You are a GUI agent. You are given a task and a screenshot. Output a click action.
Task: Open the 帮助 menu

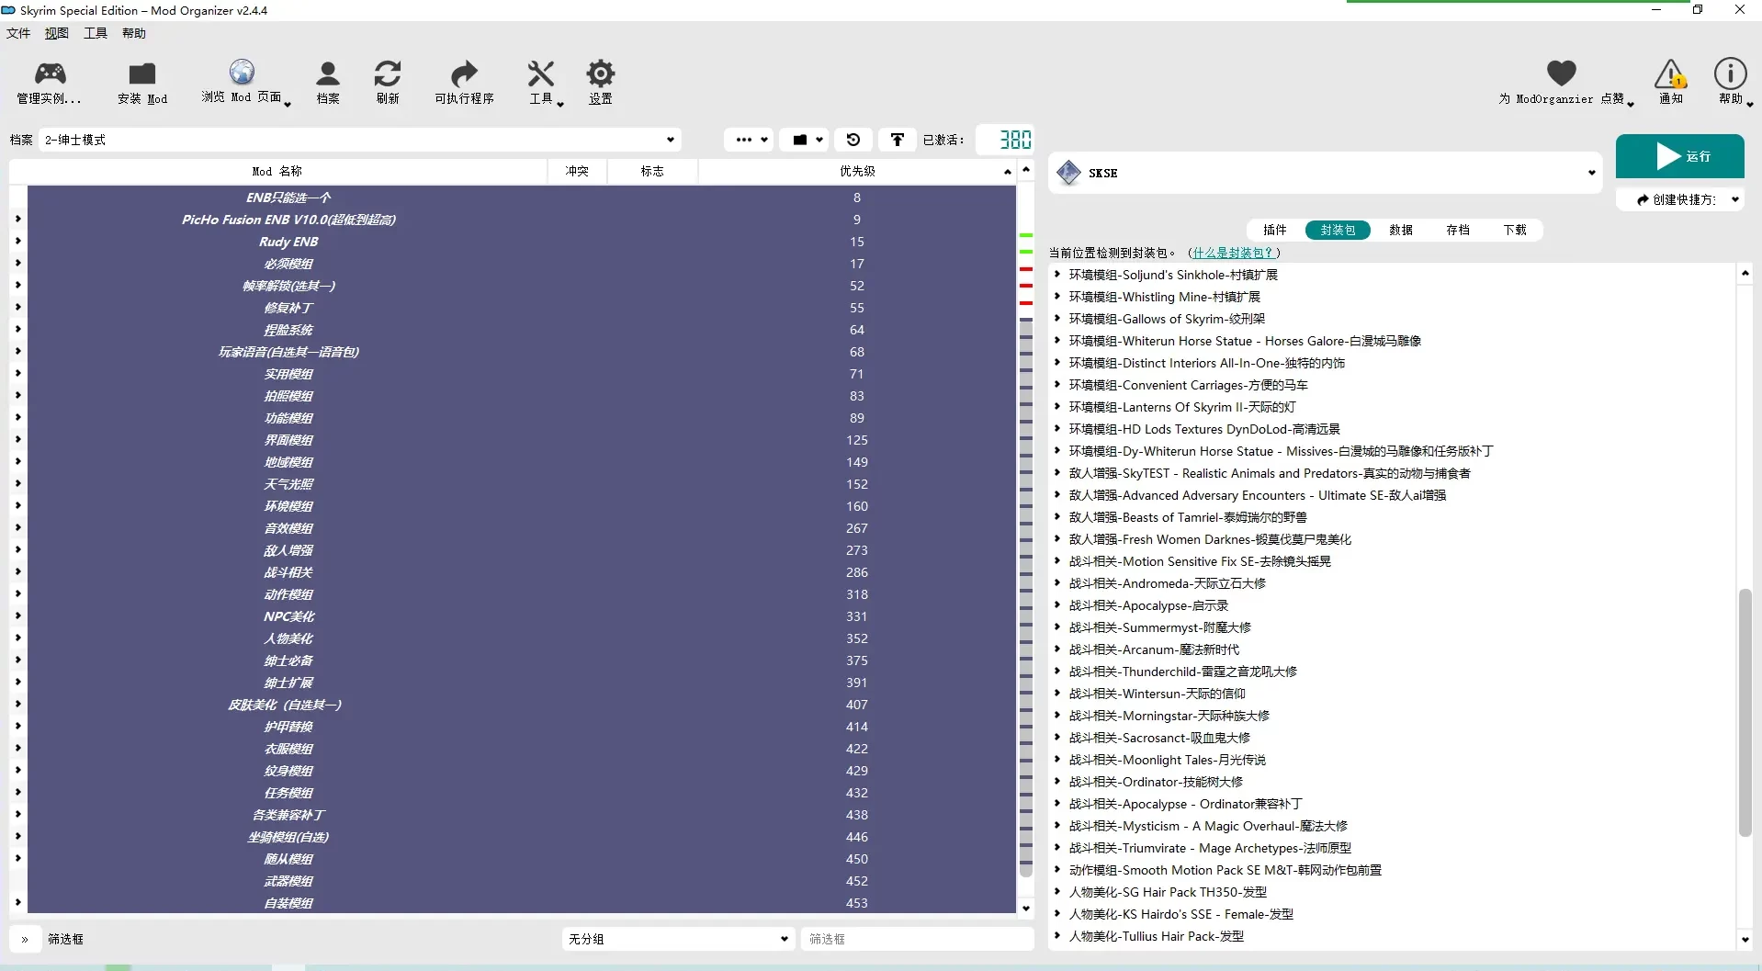134,33
